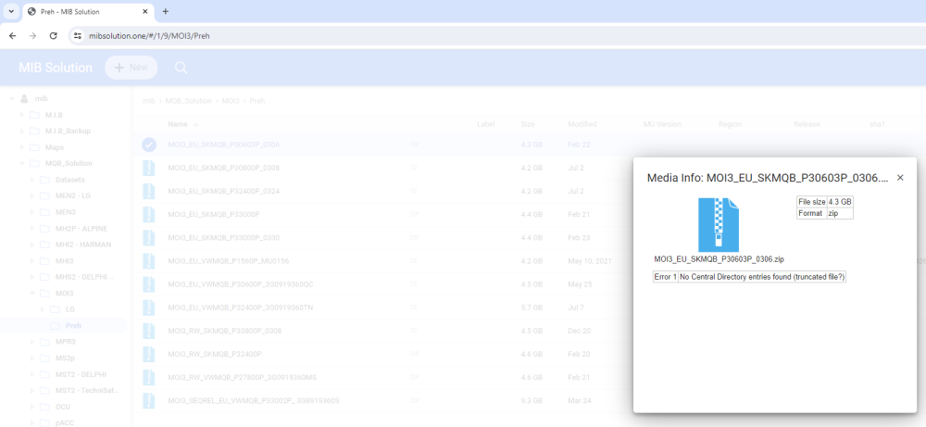Click mib in the breadcrumb path

coord(149,101)
